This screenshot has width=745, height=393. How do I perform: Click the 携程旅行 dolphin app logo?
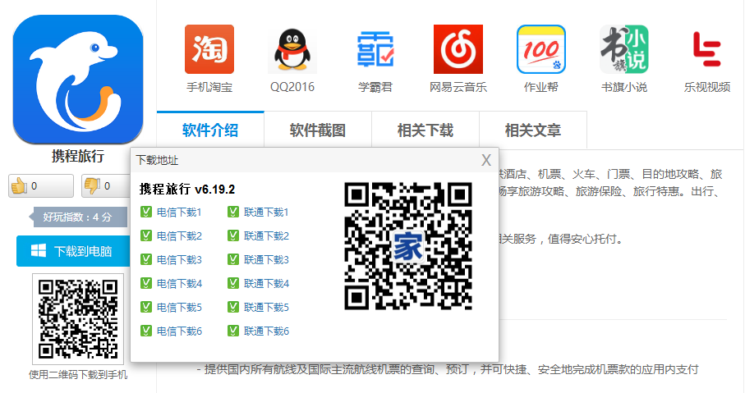coord(78,80)
